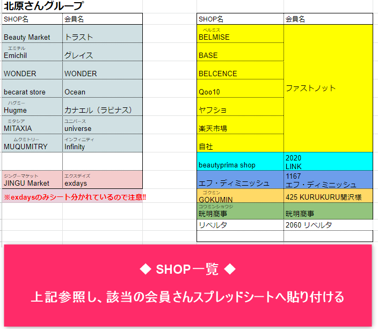
Task: Click the Ocean member cell
Action: [103, 88]
